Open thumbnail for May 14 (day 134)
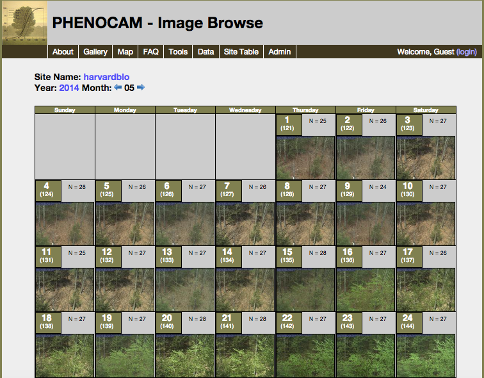The height and width of the screenshot is (378, 484). pos(245,290)
